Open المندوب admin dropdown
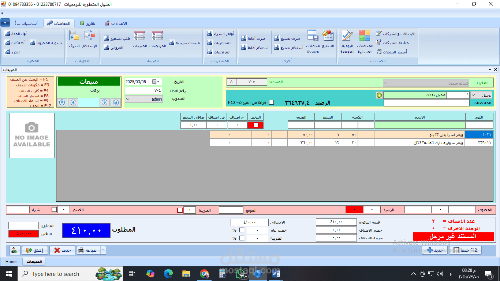 click(128, 99)
